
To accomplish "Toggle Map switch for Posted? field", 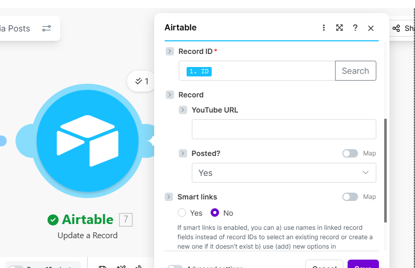I will pos(350,153).
